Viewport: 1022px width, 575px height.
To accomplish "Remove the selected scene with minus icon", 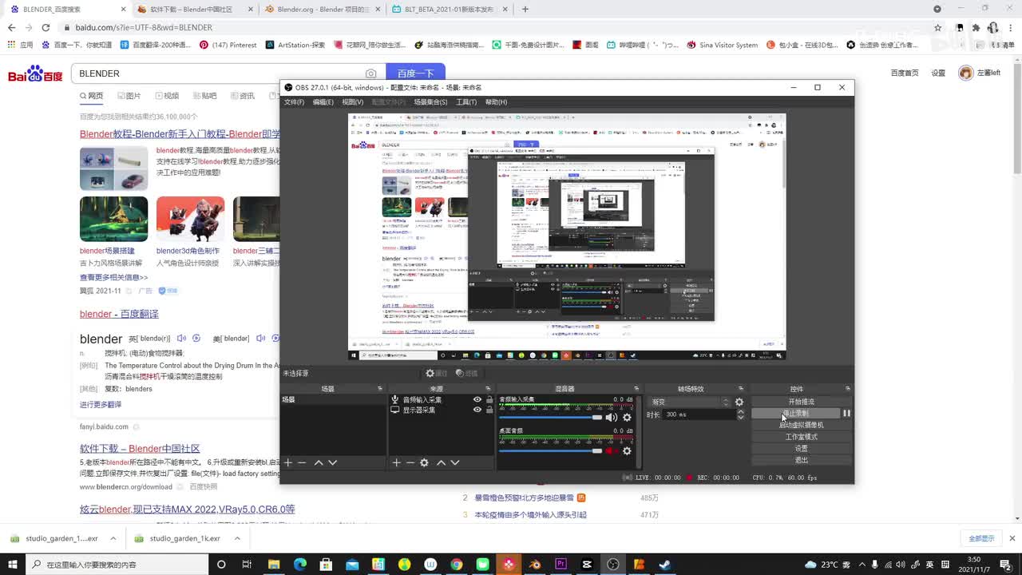I will (x=302, y=462).
